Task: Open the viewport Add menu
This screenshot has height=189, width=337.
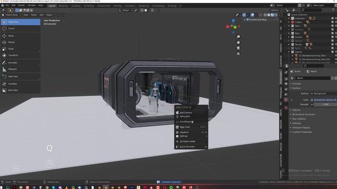Action: tap(41, 15)
